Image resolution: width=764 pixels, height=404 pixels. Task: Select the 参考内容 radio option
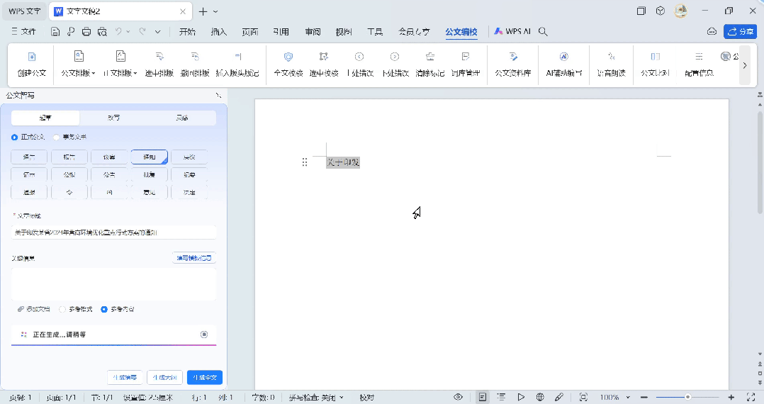[103, 310]
